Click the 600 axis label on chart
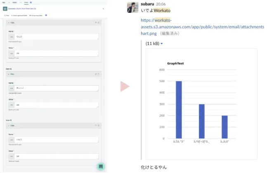Screen dimensions: 267x173 [x=162, y=70]
